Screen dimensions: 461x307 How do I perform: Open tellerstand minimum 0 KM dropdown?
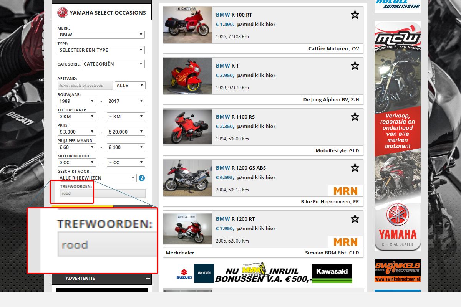76,117
